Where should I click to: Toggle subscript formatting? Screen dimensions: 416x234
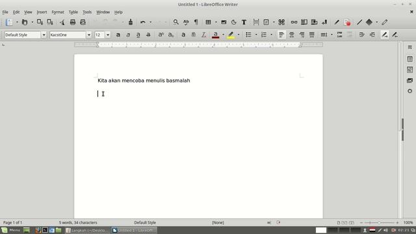(171, 34)
